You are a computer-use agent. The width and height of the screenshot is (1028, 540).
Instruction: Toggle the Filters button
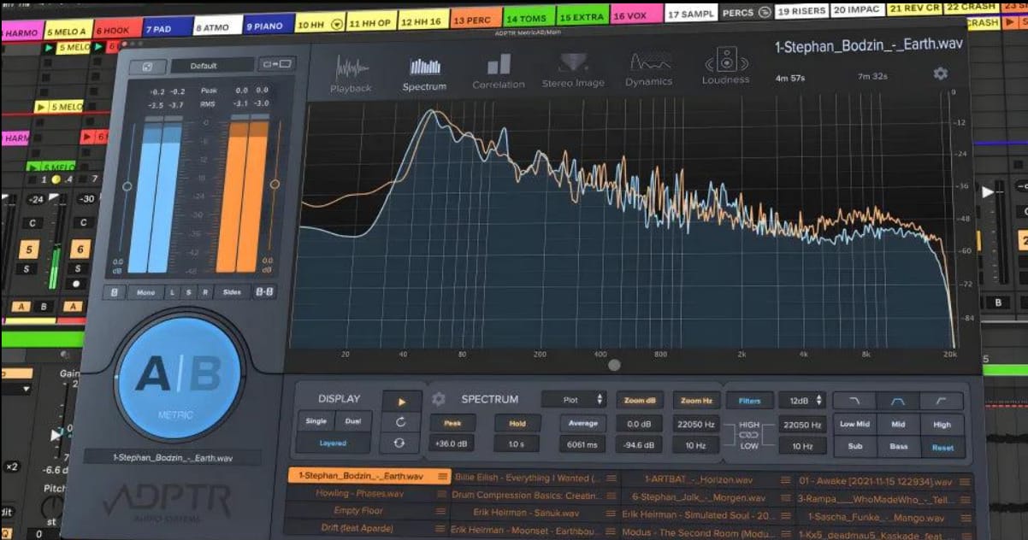[749, 400]
